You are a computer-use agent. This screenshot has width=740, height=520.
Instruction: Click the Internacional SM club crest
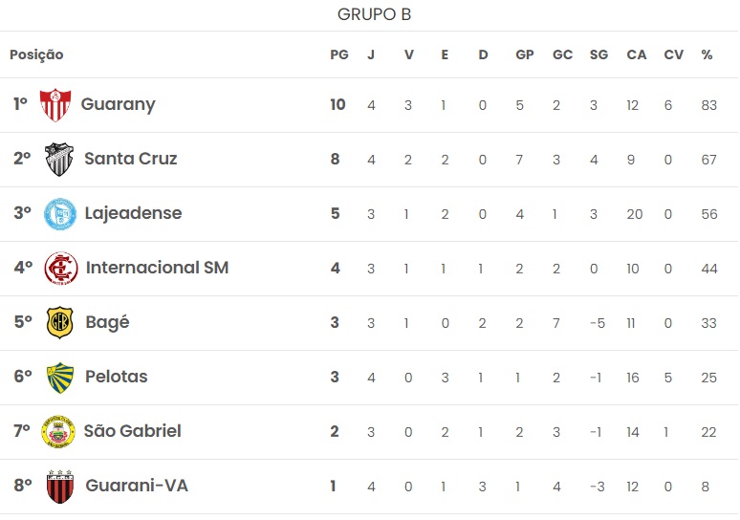point(60,269)
